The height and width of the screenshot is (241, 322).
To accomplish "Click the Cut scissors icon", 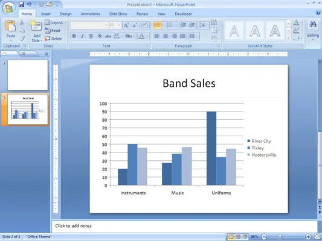I will (x=22, y=22).
